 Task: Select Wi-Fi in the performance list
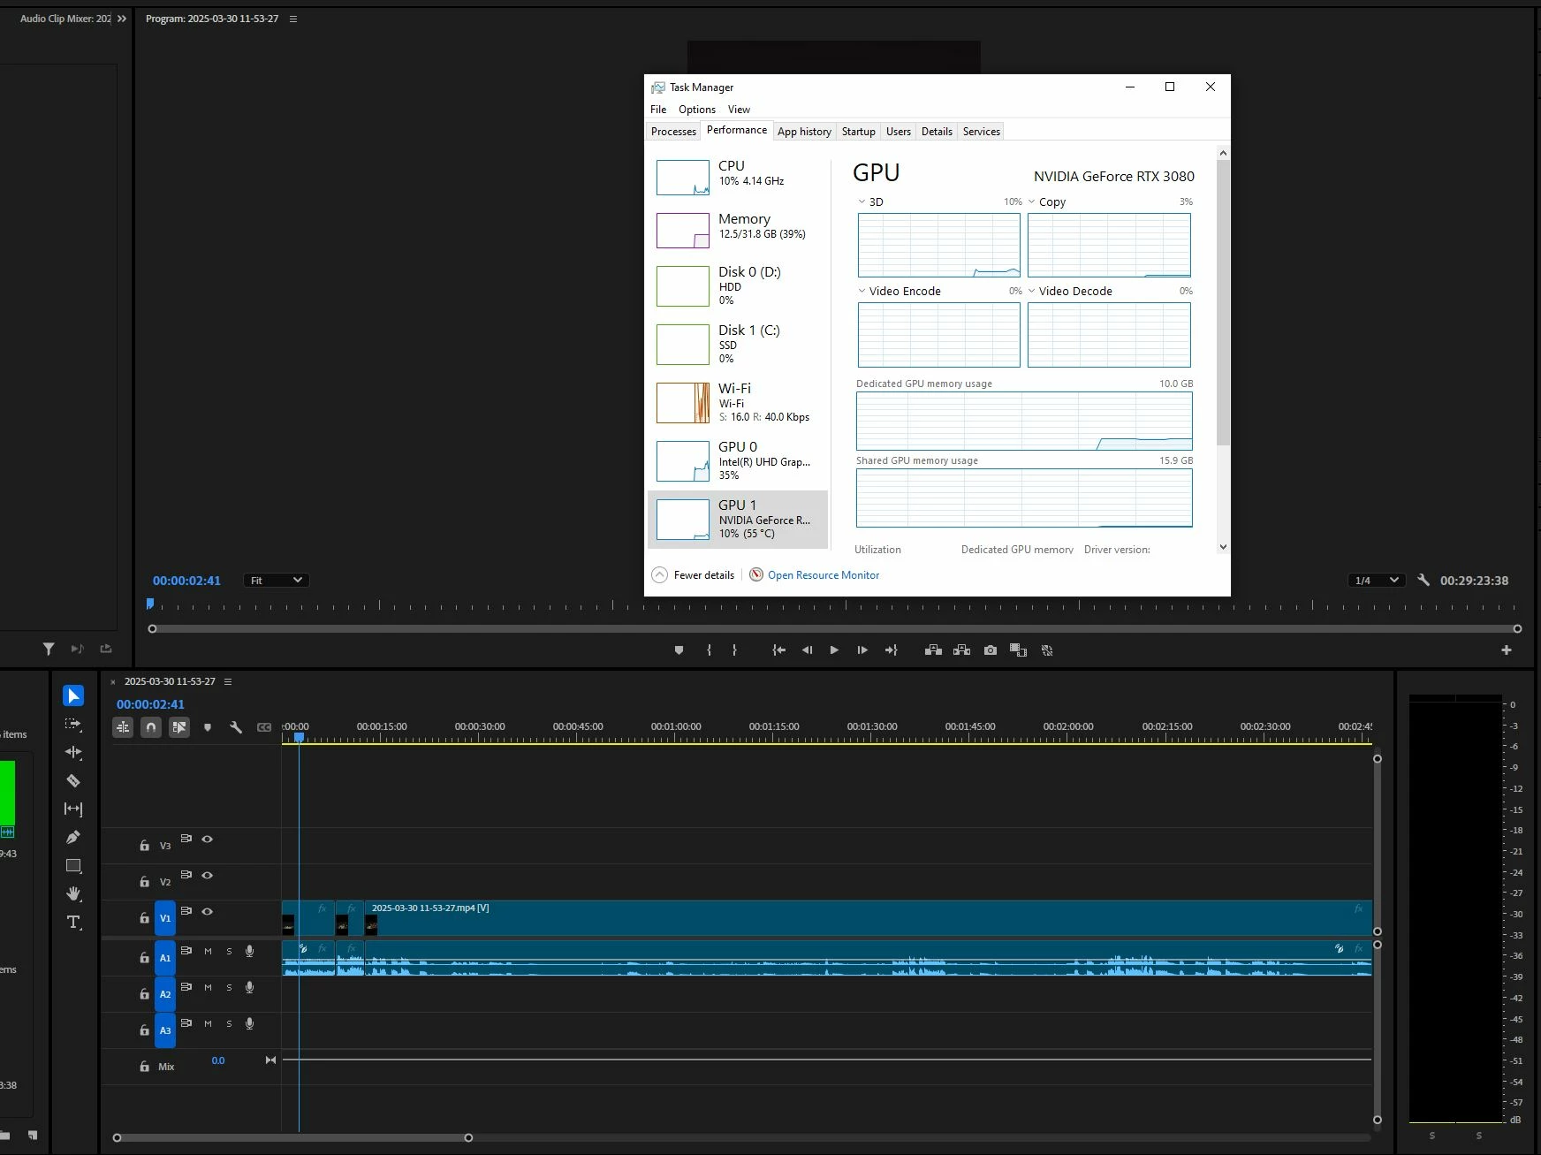(739, 403)
